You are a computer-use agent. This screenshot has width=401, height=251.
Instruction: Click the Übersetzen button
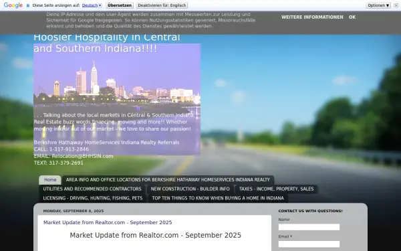click(120, 5)
